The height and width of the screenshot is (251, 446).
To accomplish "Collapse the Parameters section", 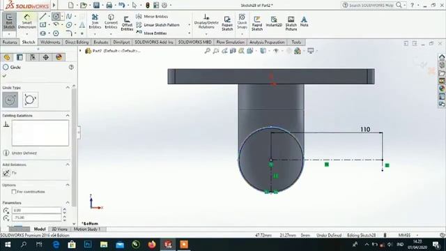I will coord(68,203).
